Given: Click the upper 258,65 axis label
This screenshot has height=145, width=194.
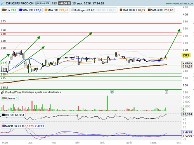Looking at the screenshot, I should [x=187, y=63].
